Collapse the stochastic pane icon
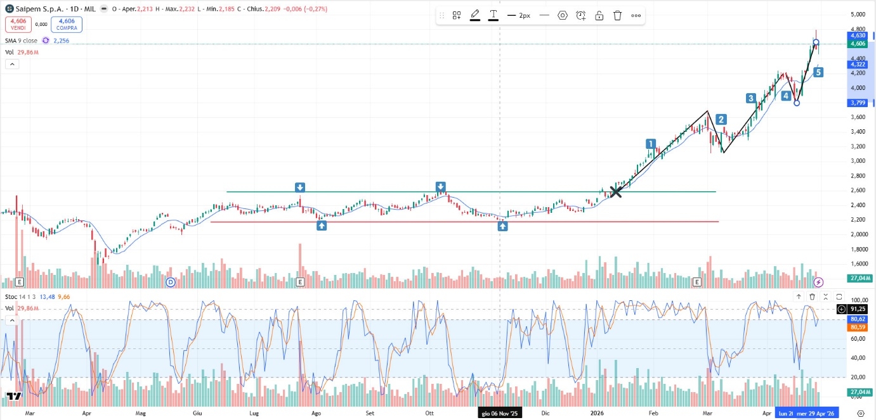 click(x=826, y=296)
